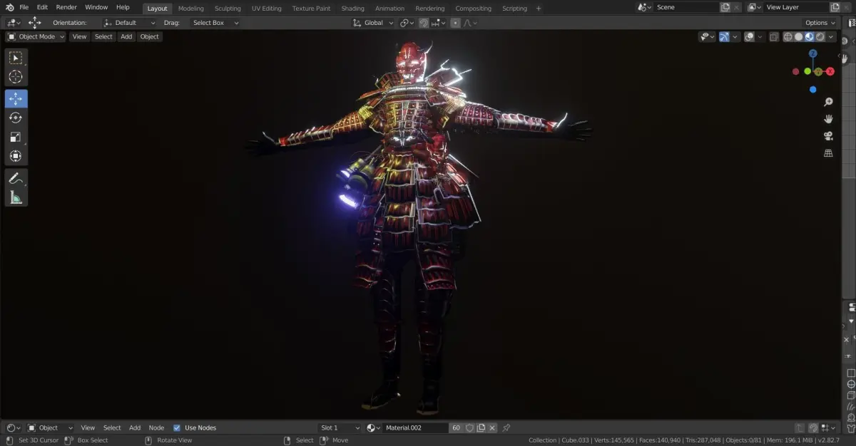Click the red X axis gizmo ball

830,71
